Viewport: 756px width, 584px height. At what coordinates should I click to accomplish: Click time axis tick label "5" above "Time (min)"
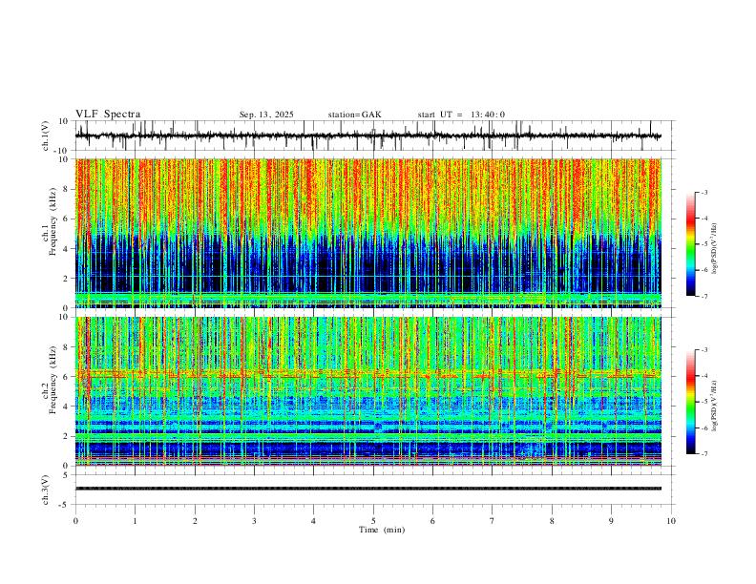tap(373, 521)
